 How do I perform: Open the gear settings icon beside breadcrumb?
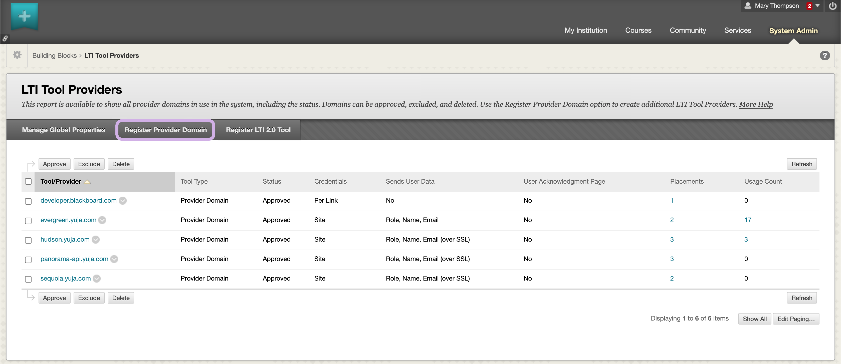[x=17, y=55]
